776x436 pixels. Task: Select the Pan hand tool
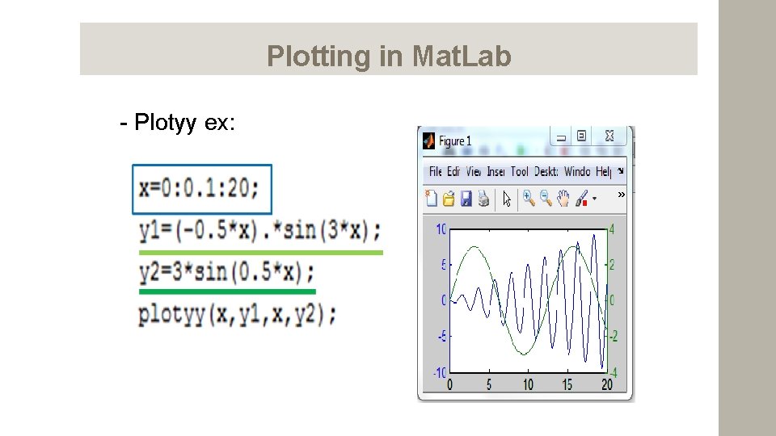click(563, 199)
